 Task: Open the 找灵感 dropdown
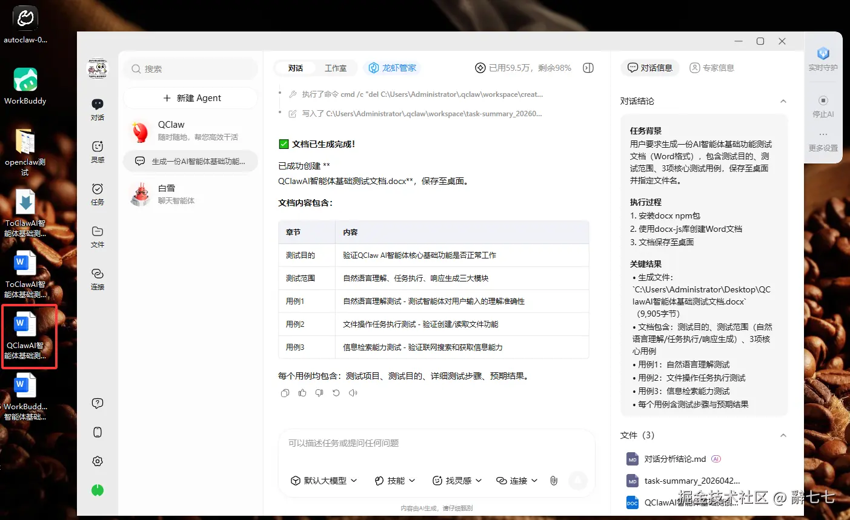457,481
